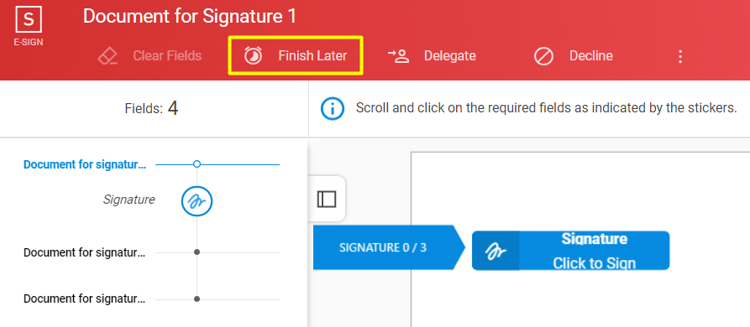Image resolution: width=750 pixels, height=327 pixels.
Task: Click the eraser icon for Clear Fields
Action: click(108, 56)
